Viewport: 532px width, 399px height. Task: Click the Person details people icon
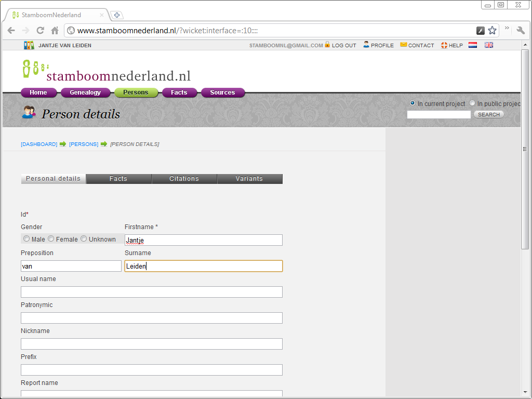[x=29, y=112]
